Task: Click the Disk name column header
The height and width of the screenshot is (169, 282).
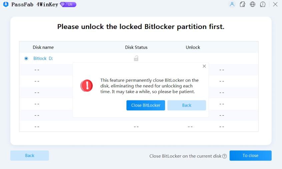Action: (x=43, y=47)
